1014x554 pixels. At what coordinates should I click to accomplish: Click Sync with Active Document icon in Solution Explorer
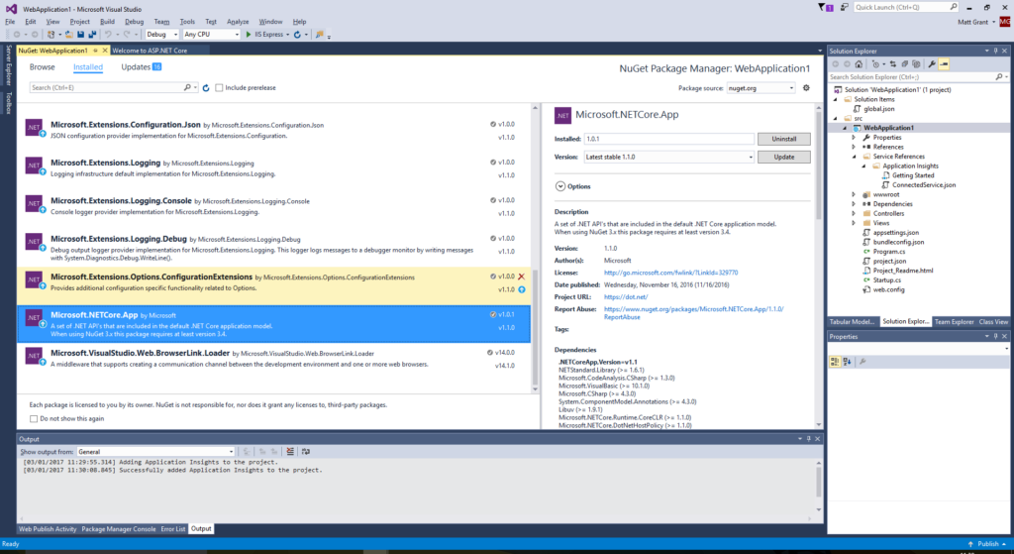(893, 64)
